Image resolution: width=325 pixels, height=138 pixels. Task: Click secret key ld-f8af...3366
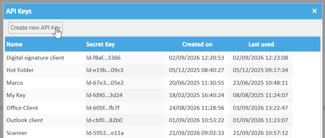(x=104, y=58)
